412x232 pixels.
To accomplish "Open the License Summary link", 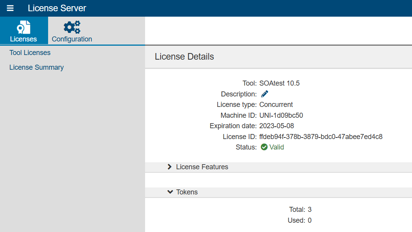I will pos(36,67).
